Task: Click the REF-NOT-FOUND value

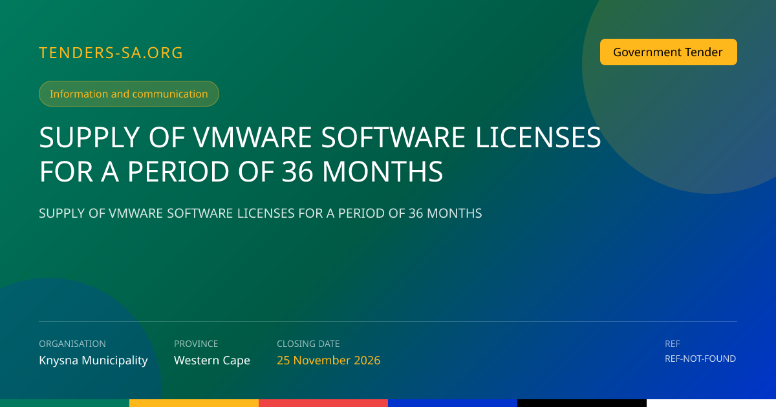Action: (700, 359)
